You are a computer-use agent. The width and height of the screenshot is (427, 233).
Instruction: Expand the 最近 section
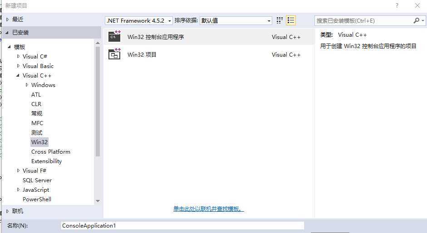[7, 19]
